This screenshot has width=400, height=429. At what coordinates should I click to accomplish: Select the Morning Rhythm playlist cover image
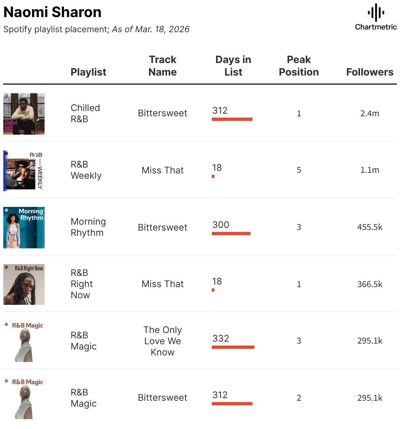(24, 228)
